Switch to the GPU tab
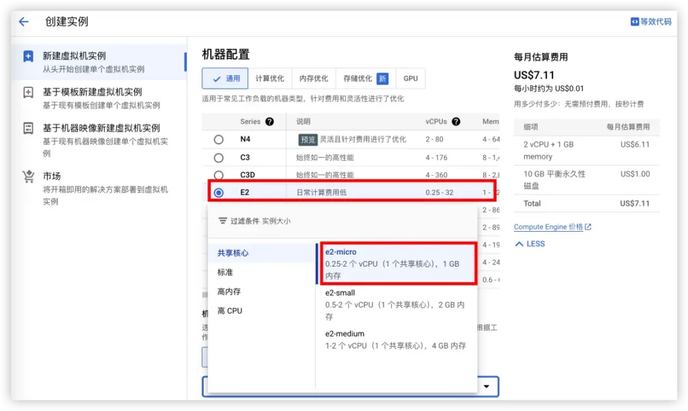Viewport: 688px width, 411px height. pos(411,79)
